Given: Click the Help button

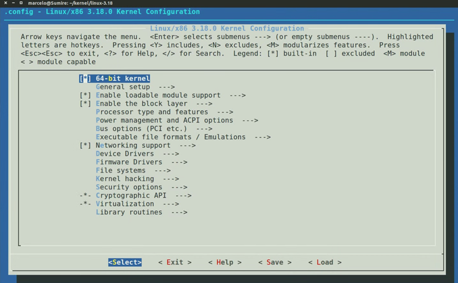Looking at the screenshot, I should 225,262.
